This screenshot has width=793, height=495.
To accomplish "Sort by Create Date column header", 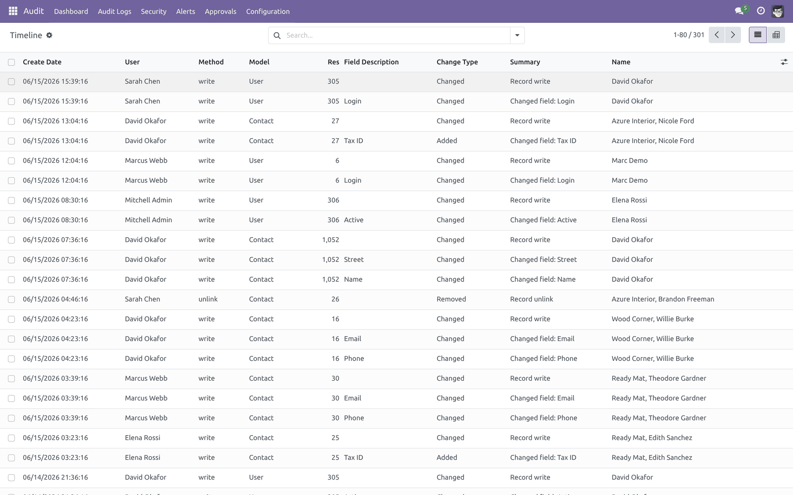I will [x=42, y=62].
